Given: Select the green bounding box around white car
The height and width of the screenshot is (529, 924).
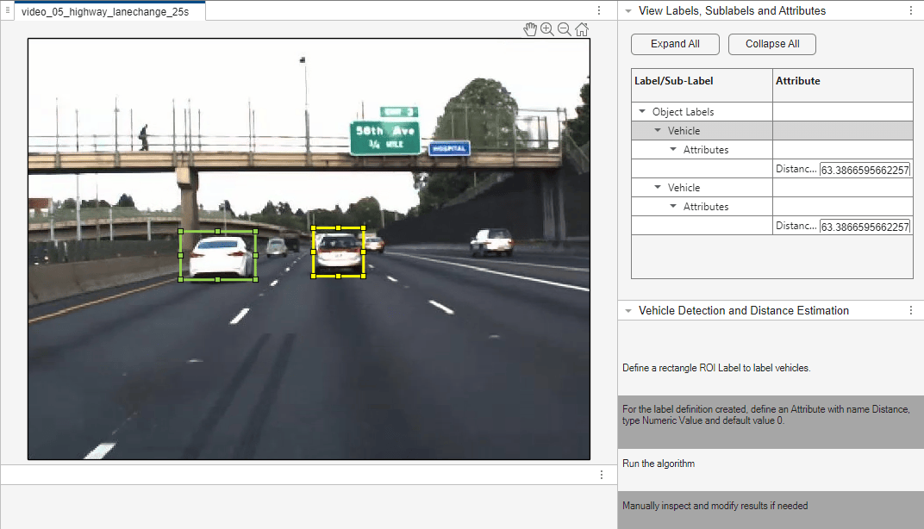Looking at the screenshot, I should coord(218,256).
